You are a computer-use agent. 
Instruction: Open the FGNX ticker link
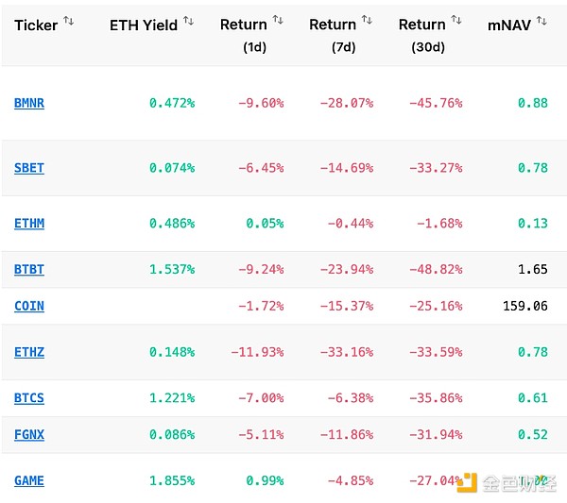pyautogui.click(x=29, y=435)
